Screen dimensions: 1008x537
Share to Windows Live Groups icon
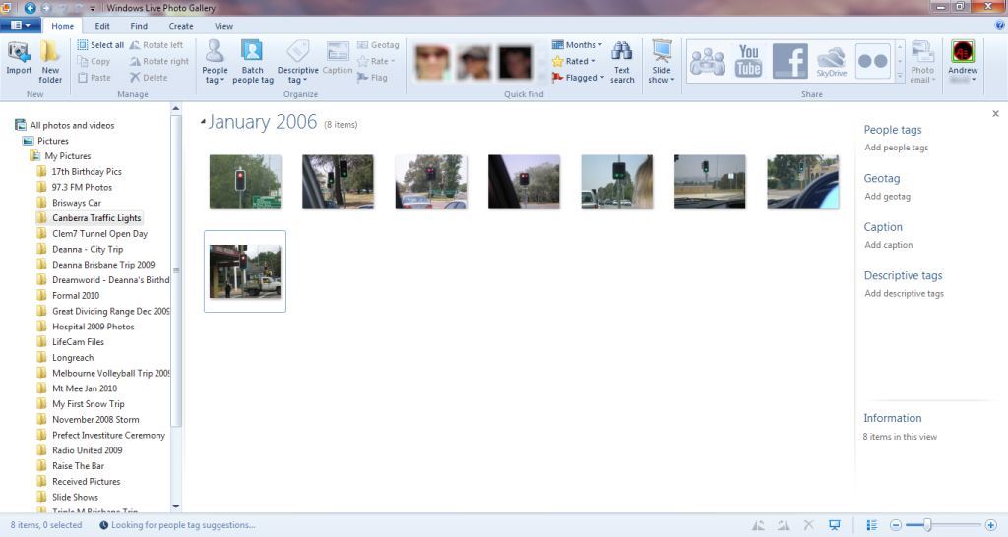coord(707,62)
